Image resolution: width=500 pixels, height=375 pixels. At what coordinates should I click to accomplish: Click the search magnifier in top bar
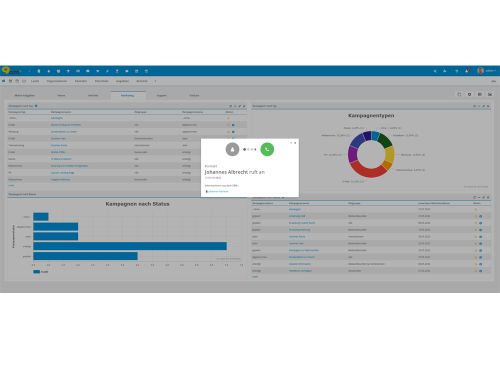coord(435,71)
